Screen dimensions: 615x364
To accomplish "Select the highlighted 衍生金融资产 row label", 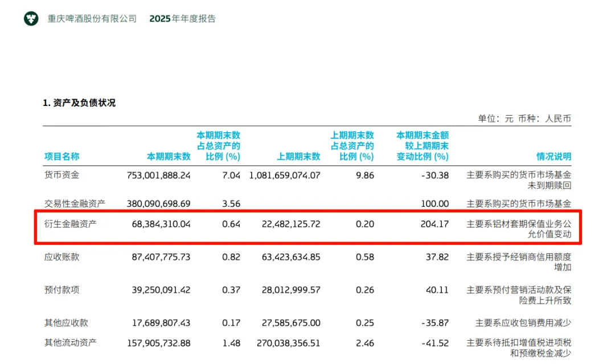I will pyautogui.click(x=70, y=224).
